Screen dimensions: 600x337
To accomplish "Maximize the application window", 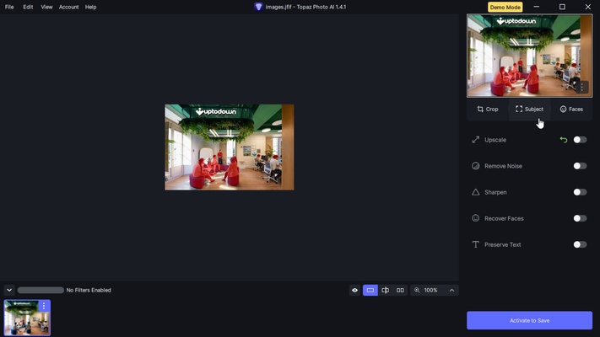I will click(562, 7).
